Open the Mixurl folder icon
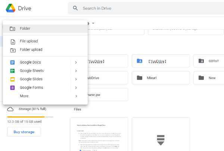This screenshot has height=151, width=224. 139,78
